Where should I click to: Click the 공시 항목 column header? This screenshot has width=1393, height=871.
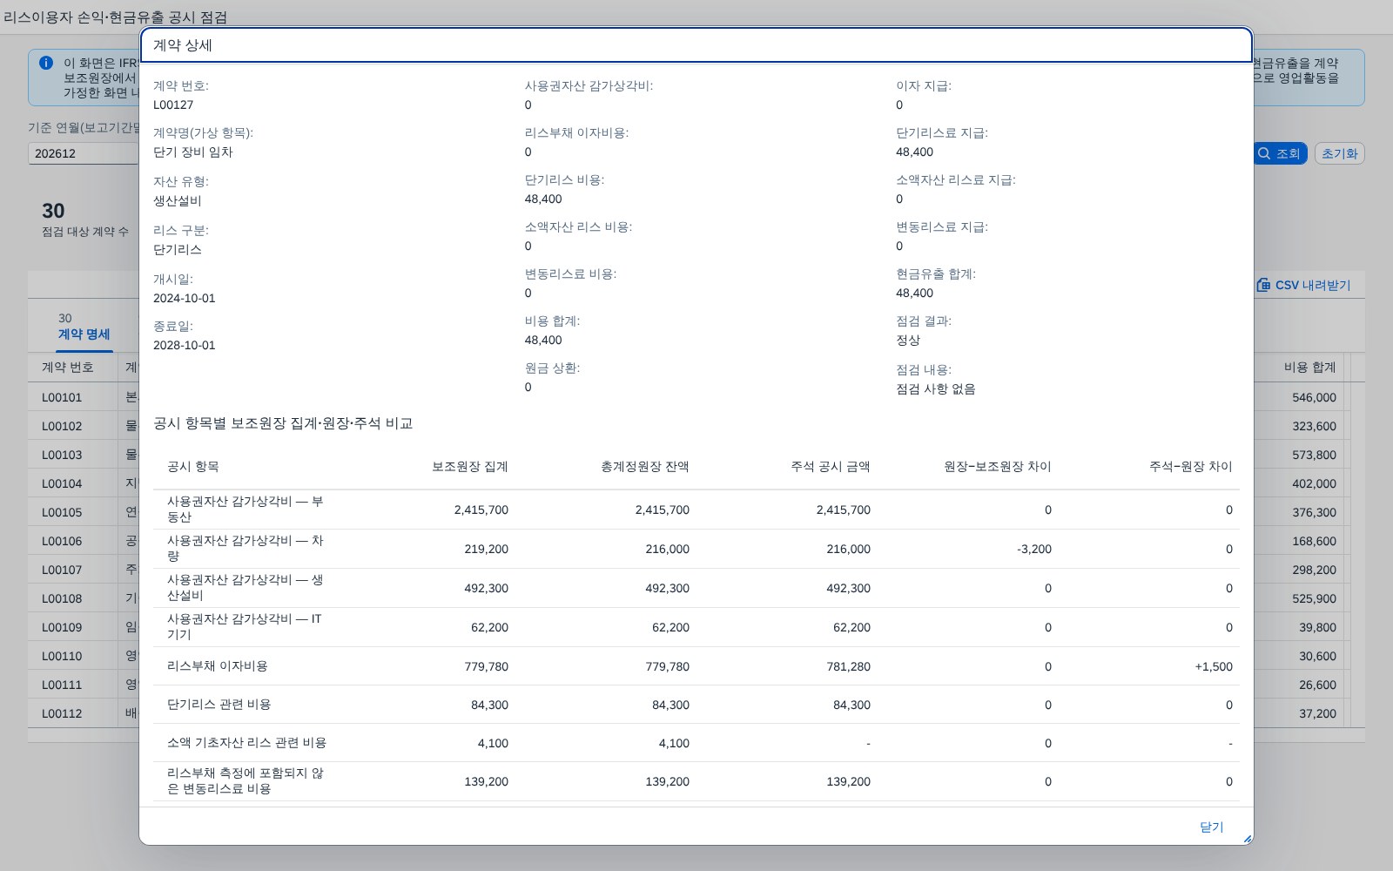click(193, 467)
